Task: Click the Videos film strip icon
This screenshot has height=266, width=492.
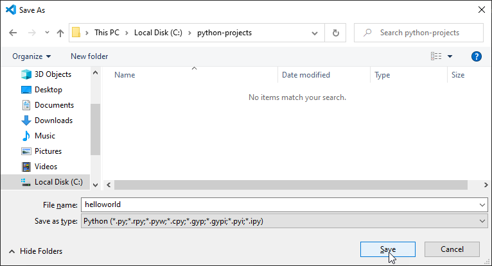Action: [x=26, y=167]
